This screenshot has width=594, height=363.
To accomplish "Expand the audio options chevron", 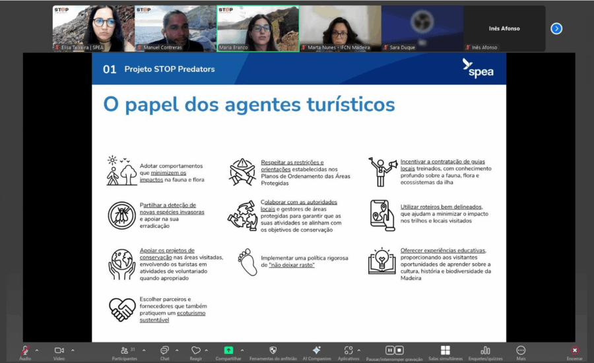I will (x=37, y=350).
